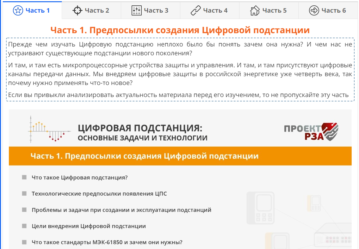The image size is (359, 249).
Task: Click 'Технологические предпосылки появления ЦПС' item
Action: pyautogui.click(x=99, y=194)
